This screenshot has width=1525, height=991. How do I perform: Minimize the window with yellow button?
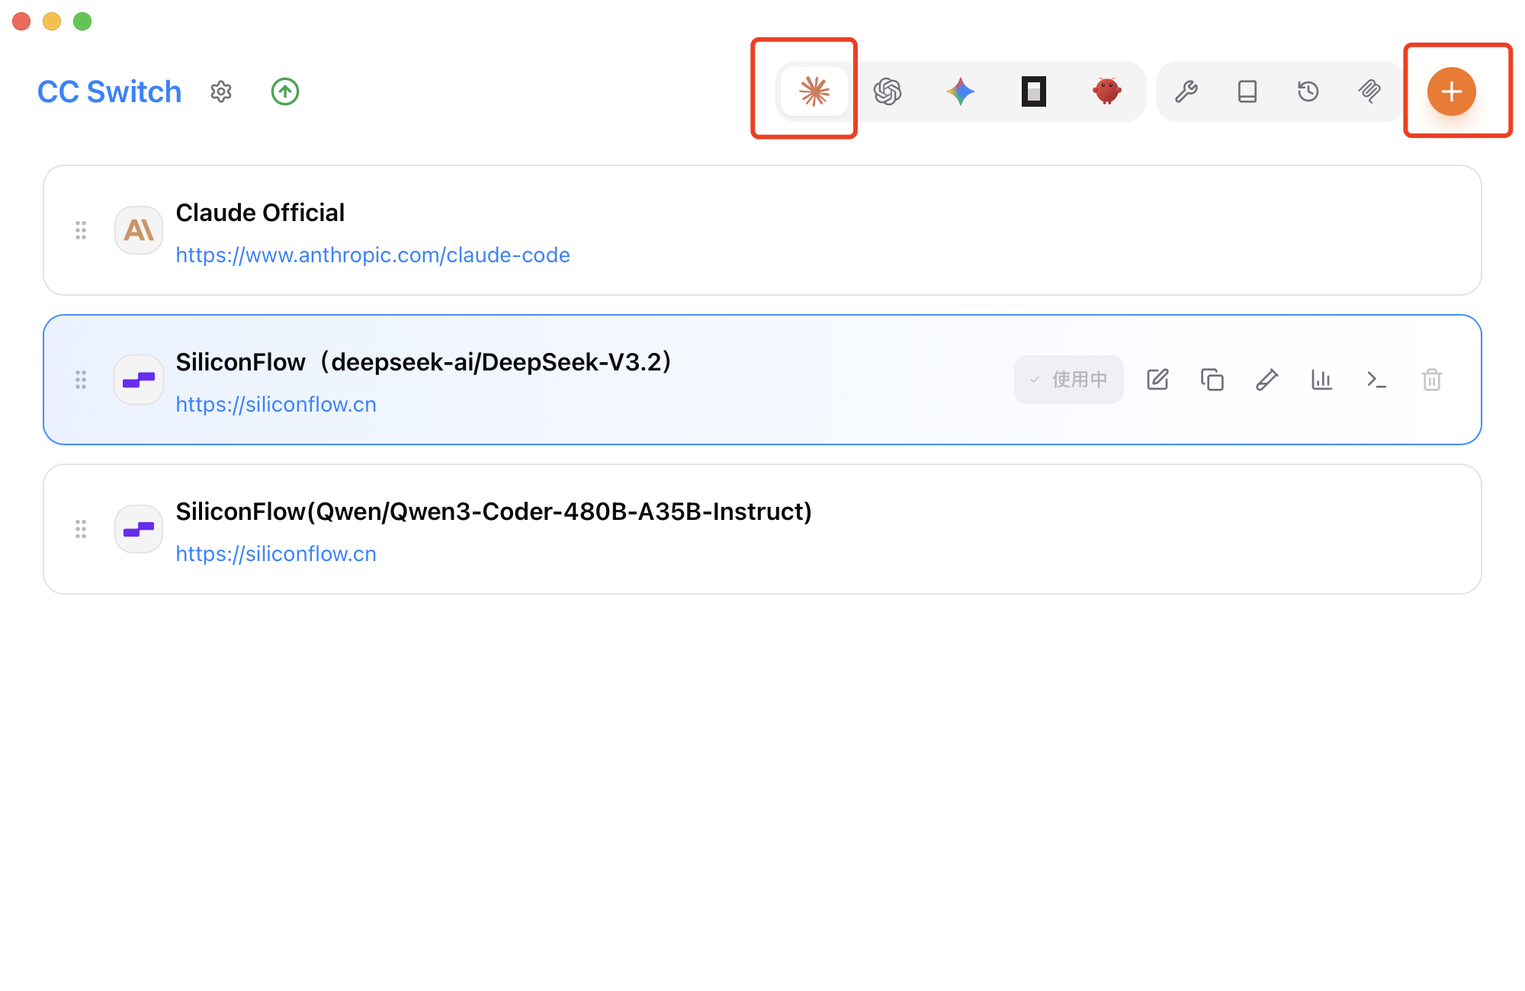(52, 21)
